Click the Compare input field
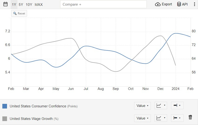Image resolution: width=198 pixels, height=125 pixels. 104,4
